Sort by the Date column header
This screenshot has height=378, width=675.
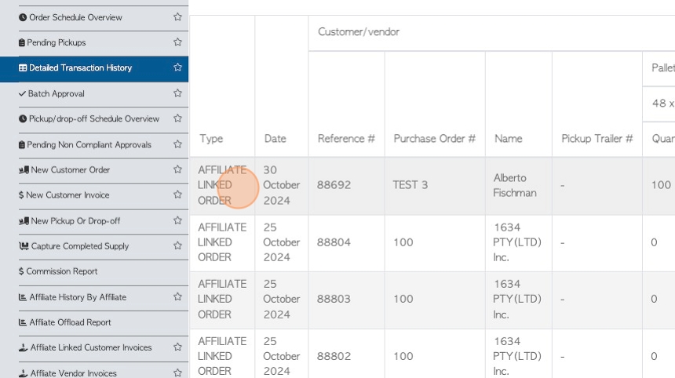275,139
